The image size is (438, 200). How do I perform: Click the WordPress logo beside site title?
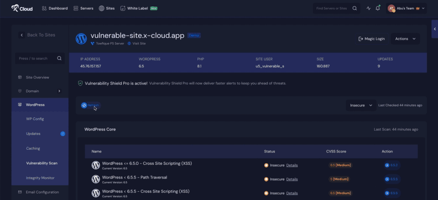(81, 39)
